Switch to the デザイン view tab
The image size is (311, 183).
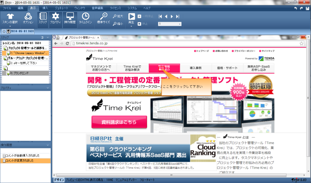coord(59,180)
